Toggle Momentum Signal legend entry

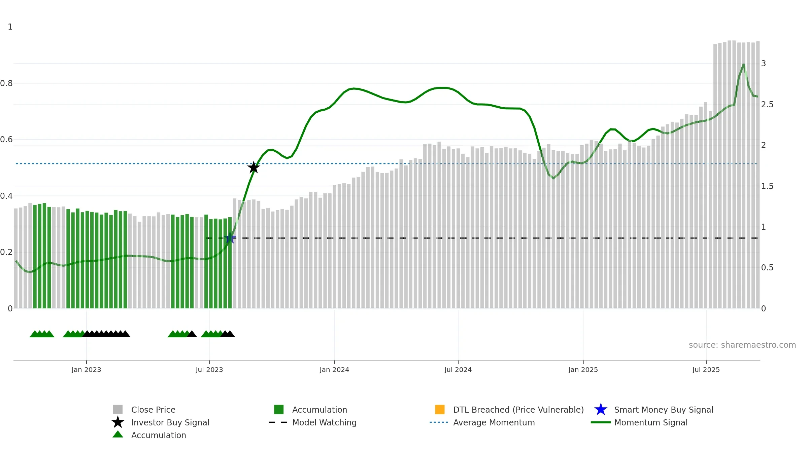tap(639, 422)
